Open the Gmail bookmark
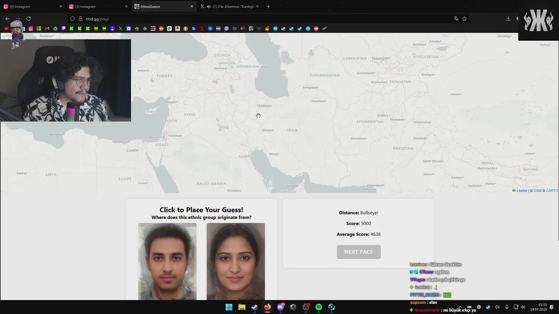Viewport: 559px width, 314px height. 47,28
